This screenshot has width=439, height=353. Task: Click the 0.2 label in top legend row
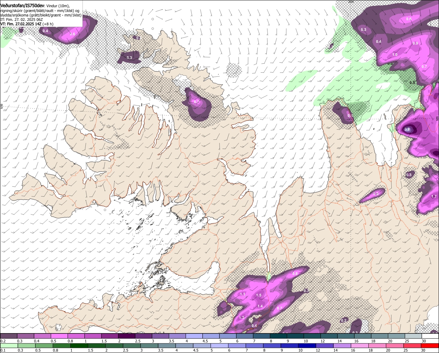(x=3, y=341)
